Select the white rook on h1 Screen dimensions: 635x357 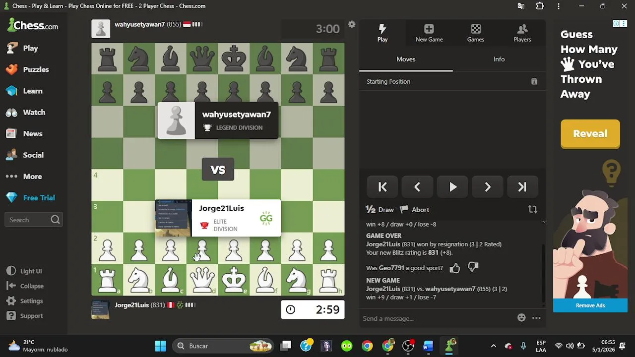tap(329, 280)
